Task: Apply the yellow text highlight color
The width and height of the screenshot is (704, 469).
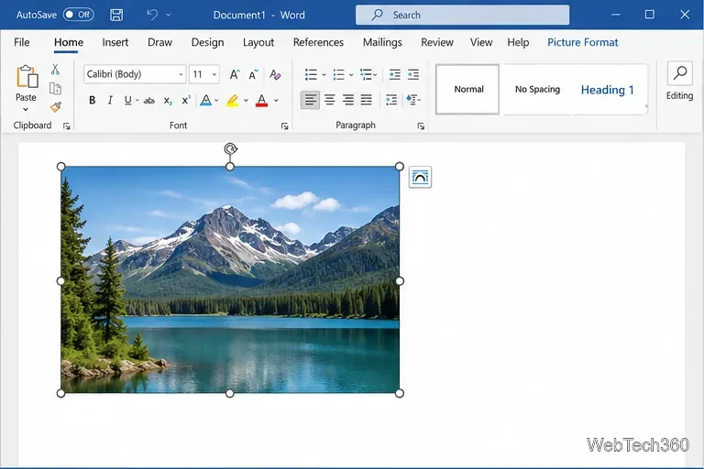Action: (232, 101)
